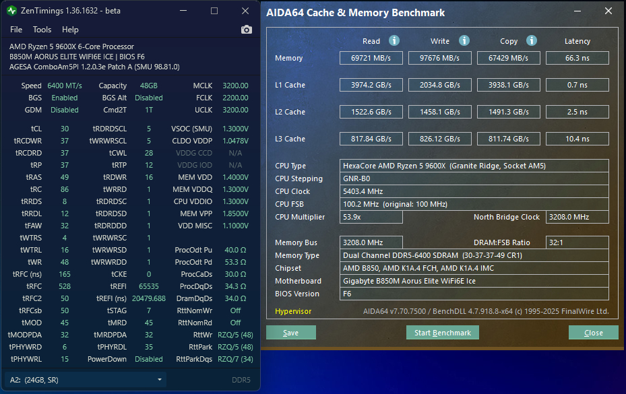626x394 pixels.
Task: Click Speed value 6400 MT/s
Action: (x=65, y=86)
